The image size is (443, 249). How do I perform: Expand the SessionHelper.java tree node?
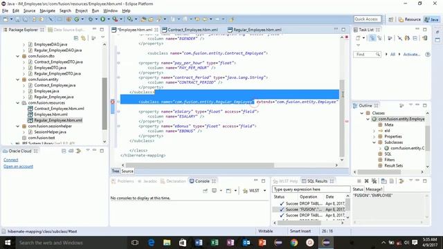(x=24, y=132)
